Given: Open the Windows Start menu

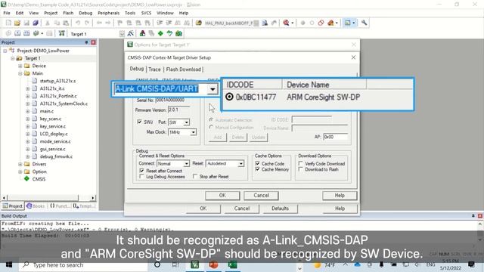Looking at the screenshot, I should [9, 264].
